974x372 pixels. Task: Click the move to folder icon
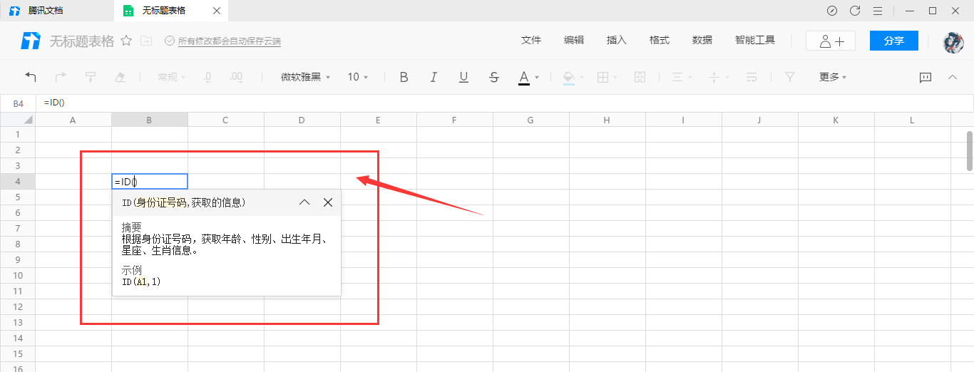(146, 41)
